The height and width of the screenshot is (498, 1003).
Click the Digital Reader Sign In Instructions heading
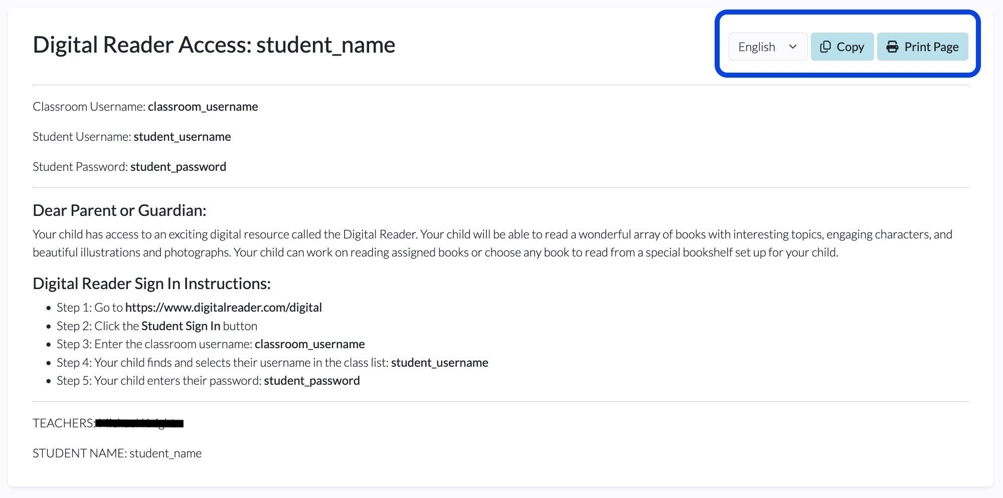(151, 284)
